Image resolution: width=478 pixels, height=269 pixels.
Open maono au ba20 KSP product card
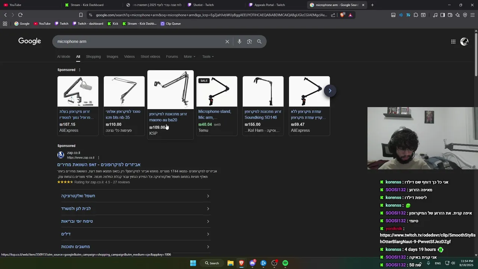(x=170, y=105)
